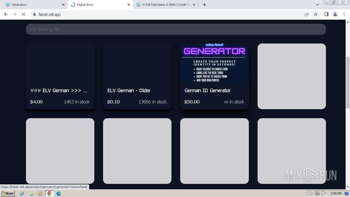The width and height of the screenshot is (350, 197).
Task: Select the 13666 in stock label
Action: pyautogui.click(x=153, y=102)
